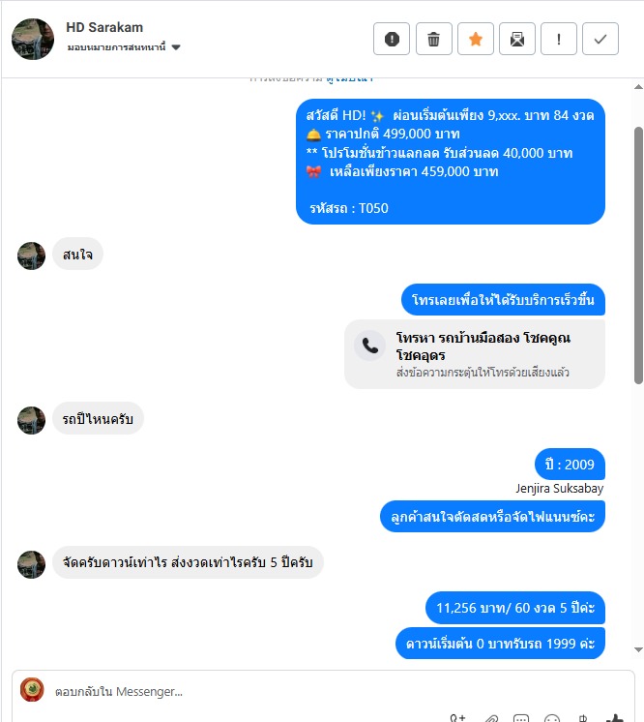Open HD Sarakam profile name
This screenshot has height=722, width=644.
point(104,27)
